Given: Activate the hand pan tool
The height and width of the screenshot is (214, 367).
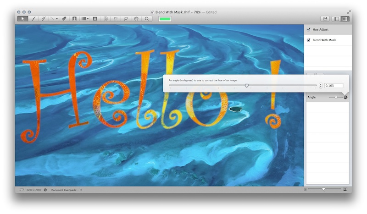Looking at the screenshot, I should pyautogui.click(x=136, y=19).
